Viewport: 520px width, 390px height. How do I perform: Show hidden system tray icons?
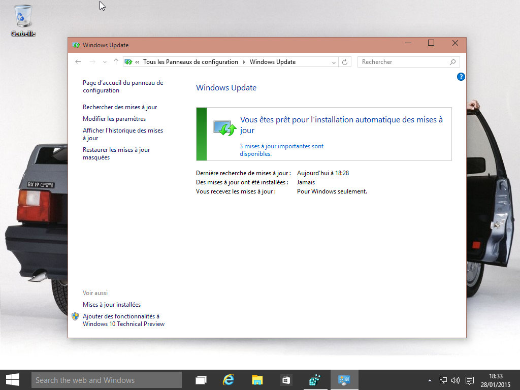[430, 380]
